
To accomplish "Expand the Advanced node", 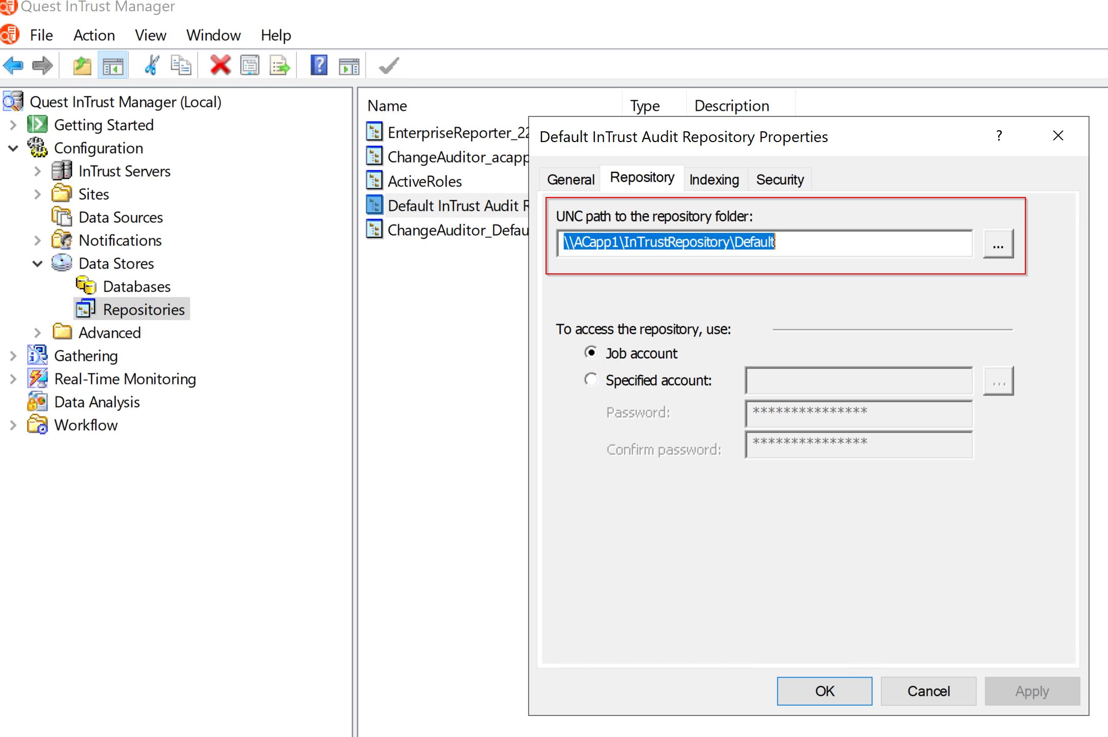I will [x=37, y=332].
